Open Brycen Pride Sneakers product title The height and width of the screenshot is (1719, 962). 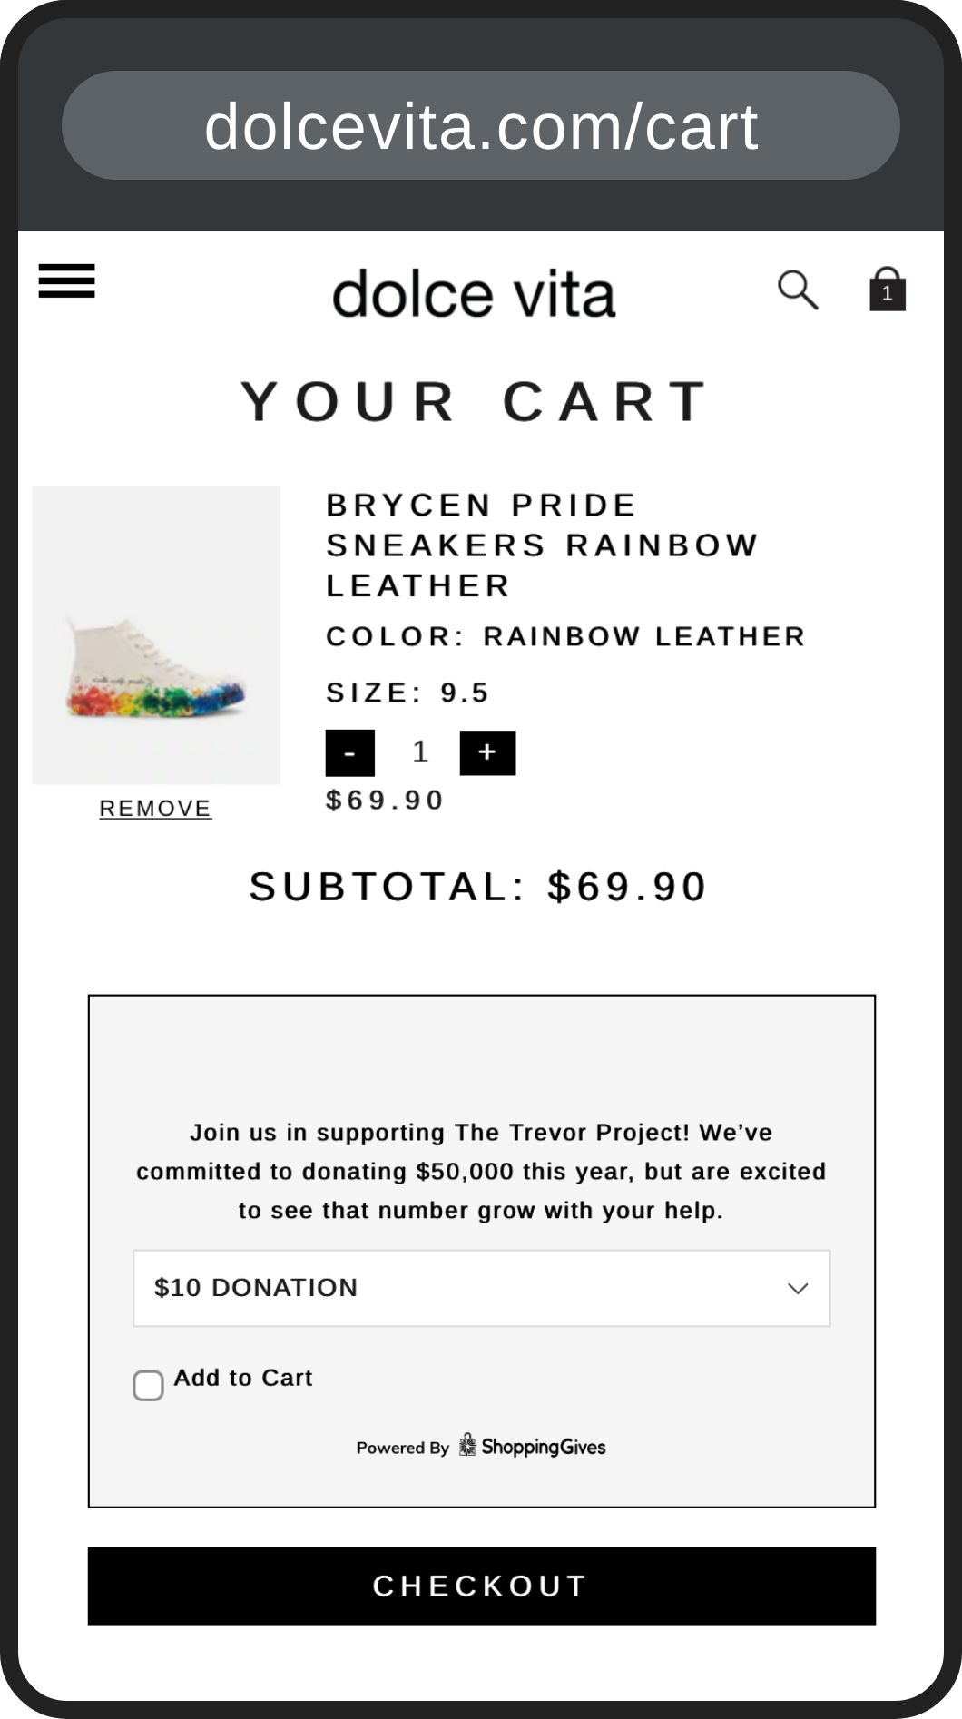[x=542, y=545]
